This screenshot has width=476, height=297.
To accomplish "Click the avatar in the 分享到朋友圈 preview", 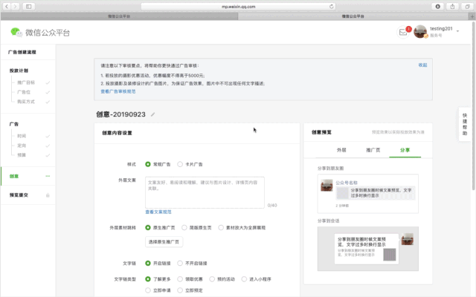I will 327,185.
